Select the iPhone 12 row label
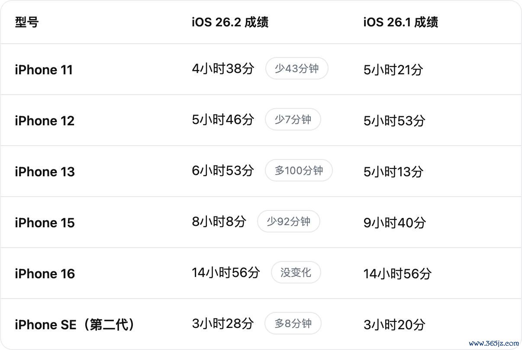 coord(45,121)
